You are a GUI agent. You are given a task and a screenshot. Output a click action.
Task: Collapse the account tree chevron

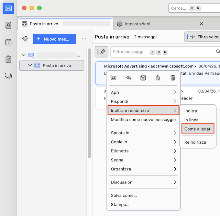click(24, 55)
